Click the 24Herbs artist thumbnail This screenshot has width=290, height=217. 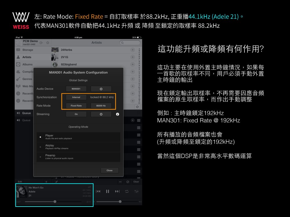pos(55,50)
